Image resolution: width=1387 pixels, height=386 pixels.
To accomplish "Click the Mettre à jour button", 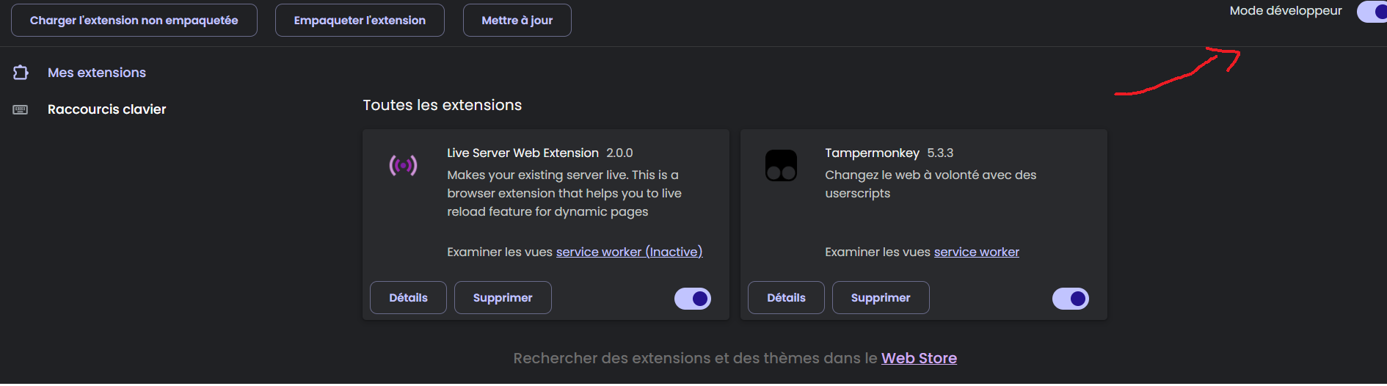I will pos(517,21).
